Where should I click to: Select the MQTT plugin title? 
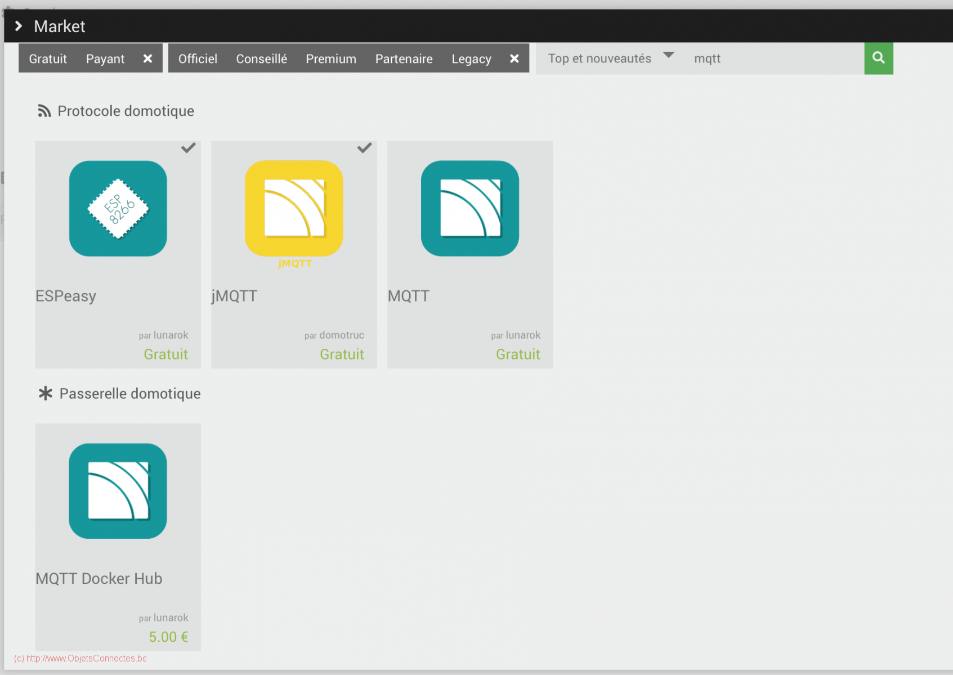409,296
